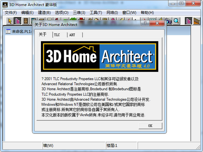Click the 3D Home Architect logo banner
The image size is (203, 152).
(x=99, y=56)
